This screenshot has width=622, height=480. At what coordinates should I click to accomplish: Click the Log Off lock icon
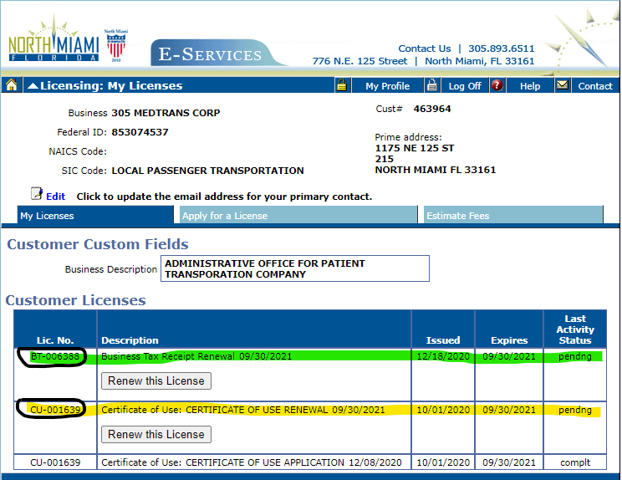click(431, 85)
